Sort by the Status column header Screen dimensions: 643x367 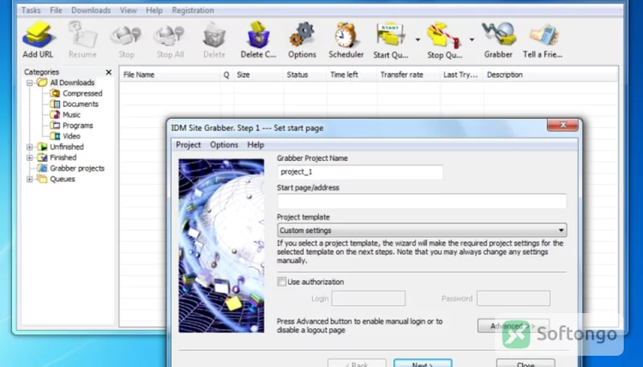(x=305, y=75)
